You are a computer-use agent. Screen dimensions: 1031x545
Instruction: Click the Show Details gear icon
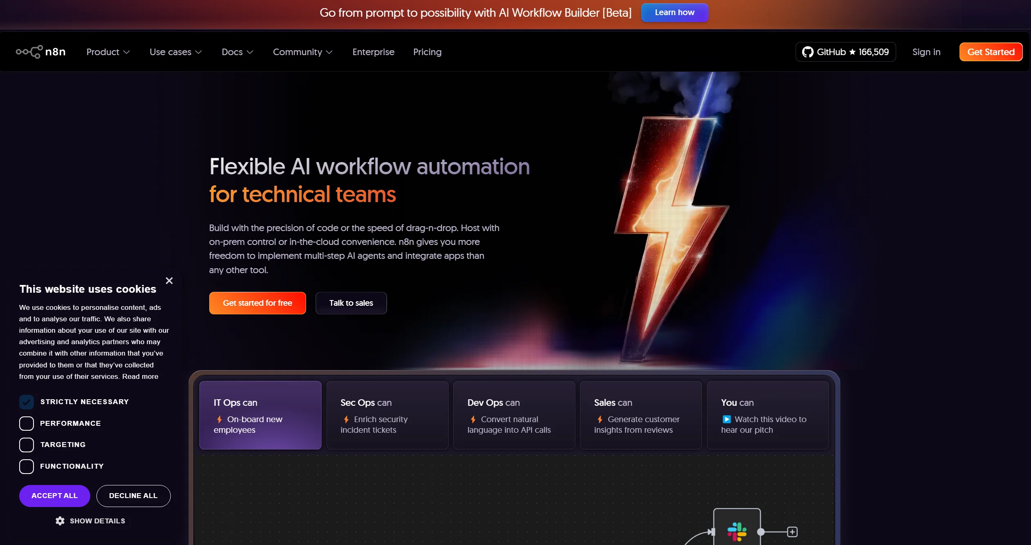(60, 521)
